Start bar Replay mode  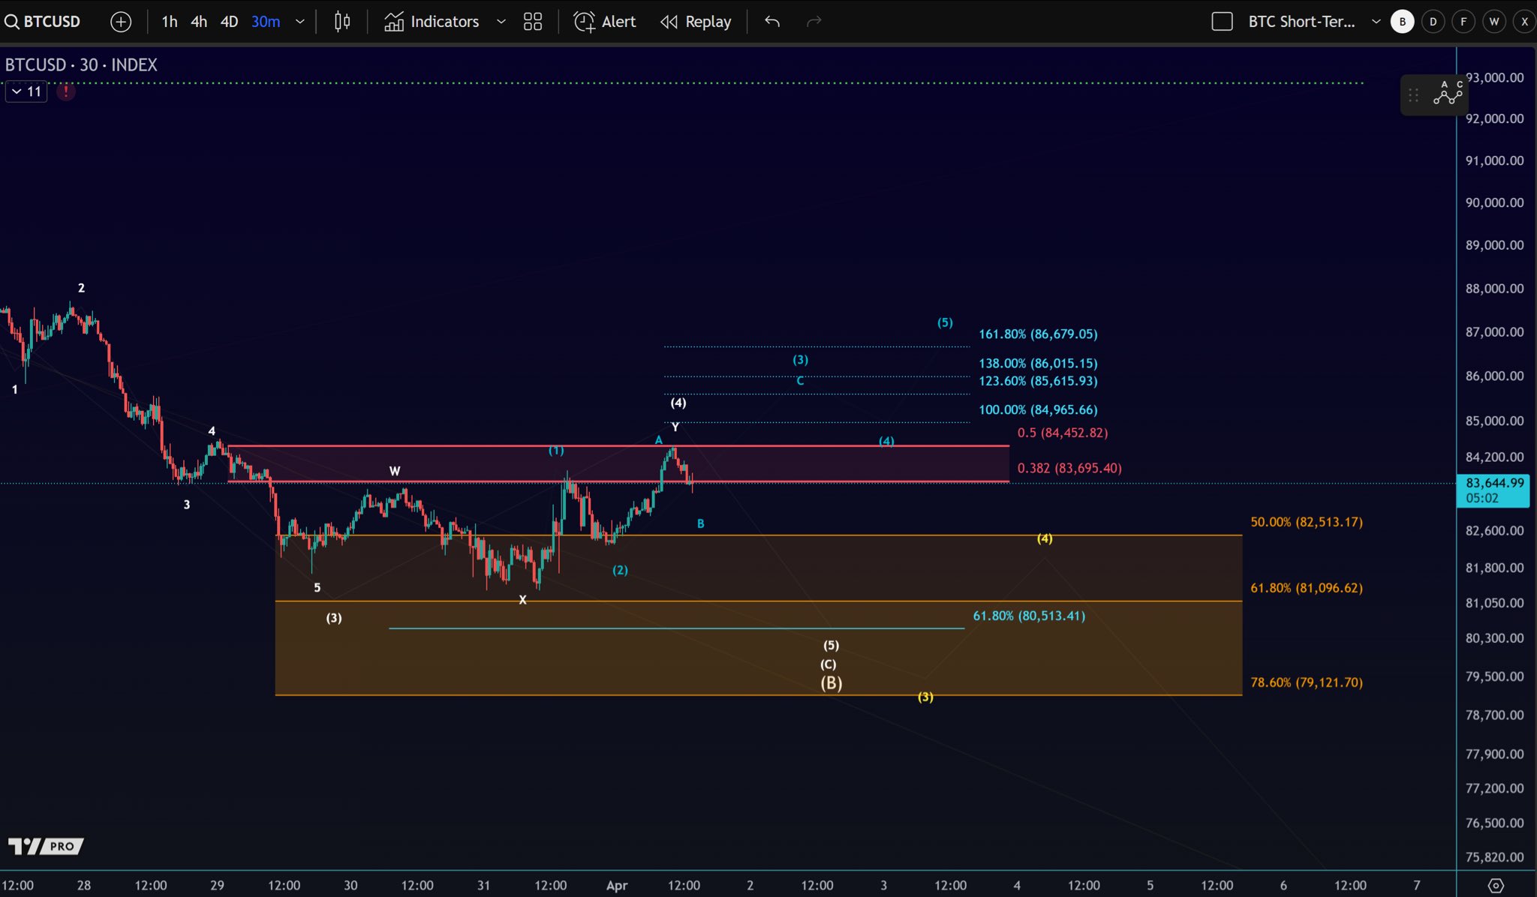pos(696,22)
